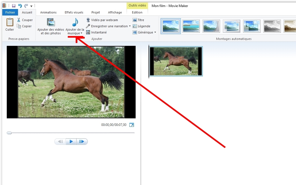
Task: Click the Undo arrow icon
Action: (x=20, y=6)
